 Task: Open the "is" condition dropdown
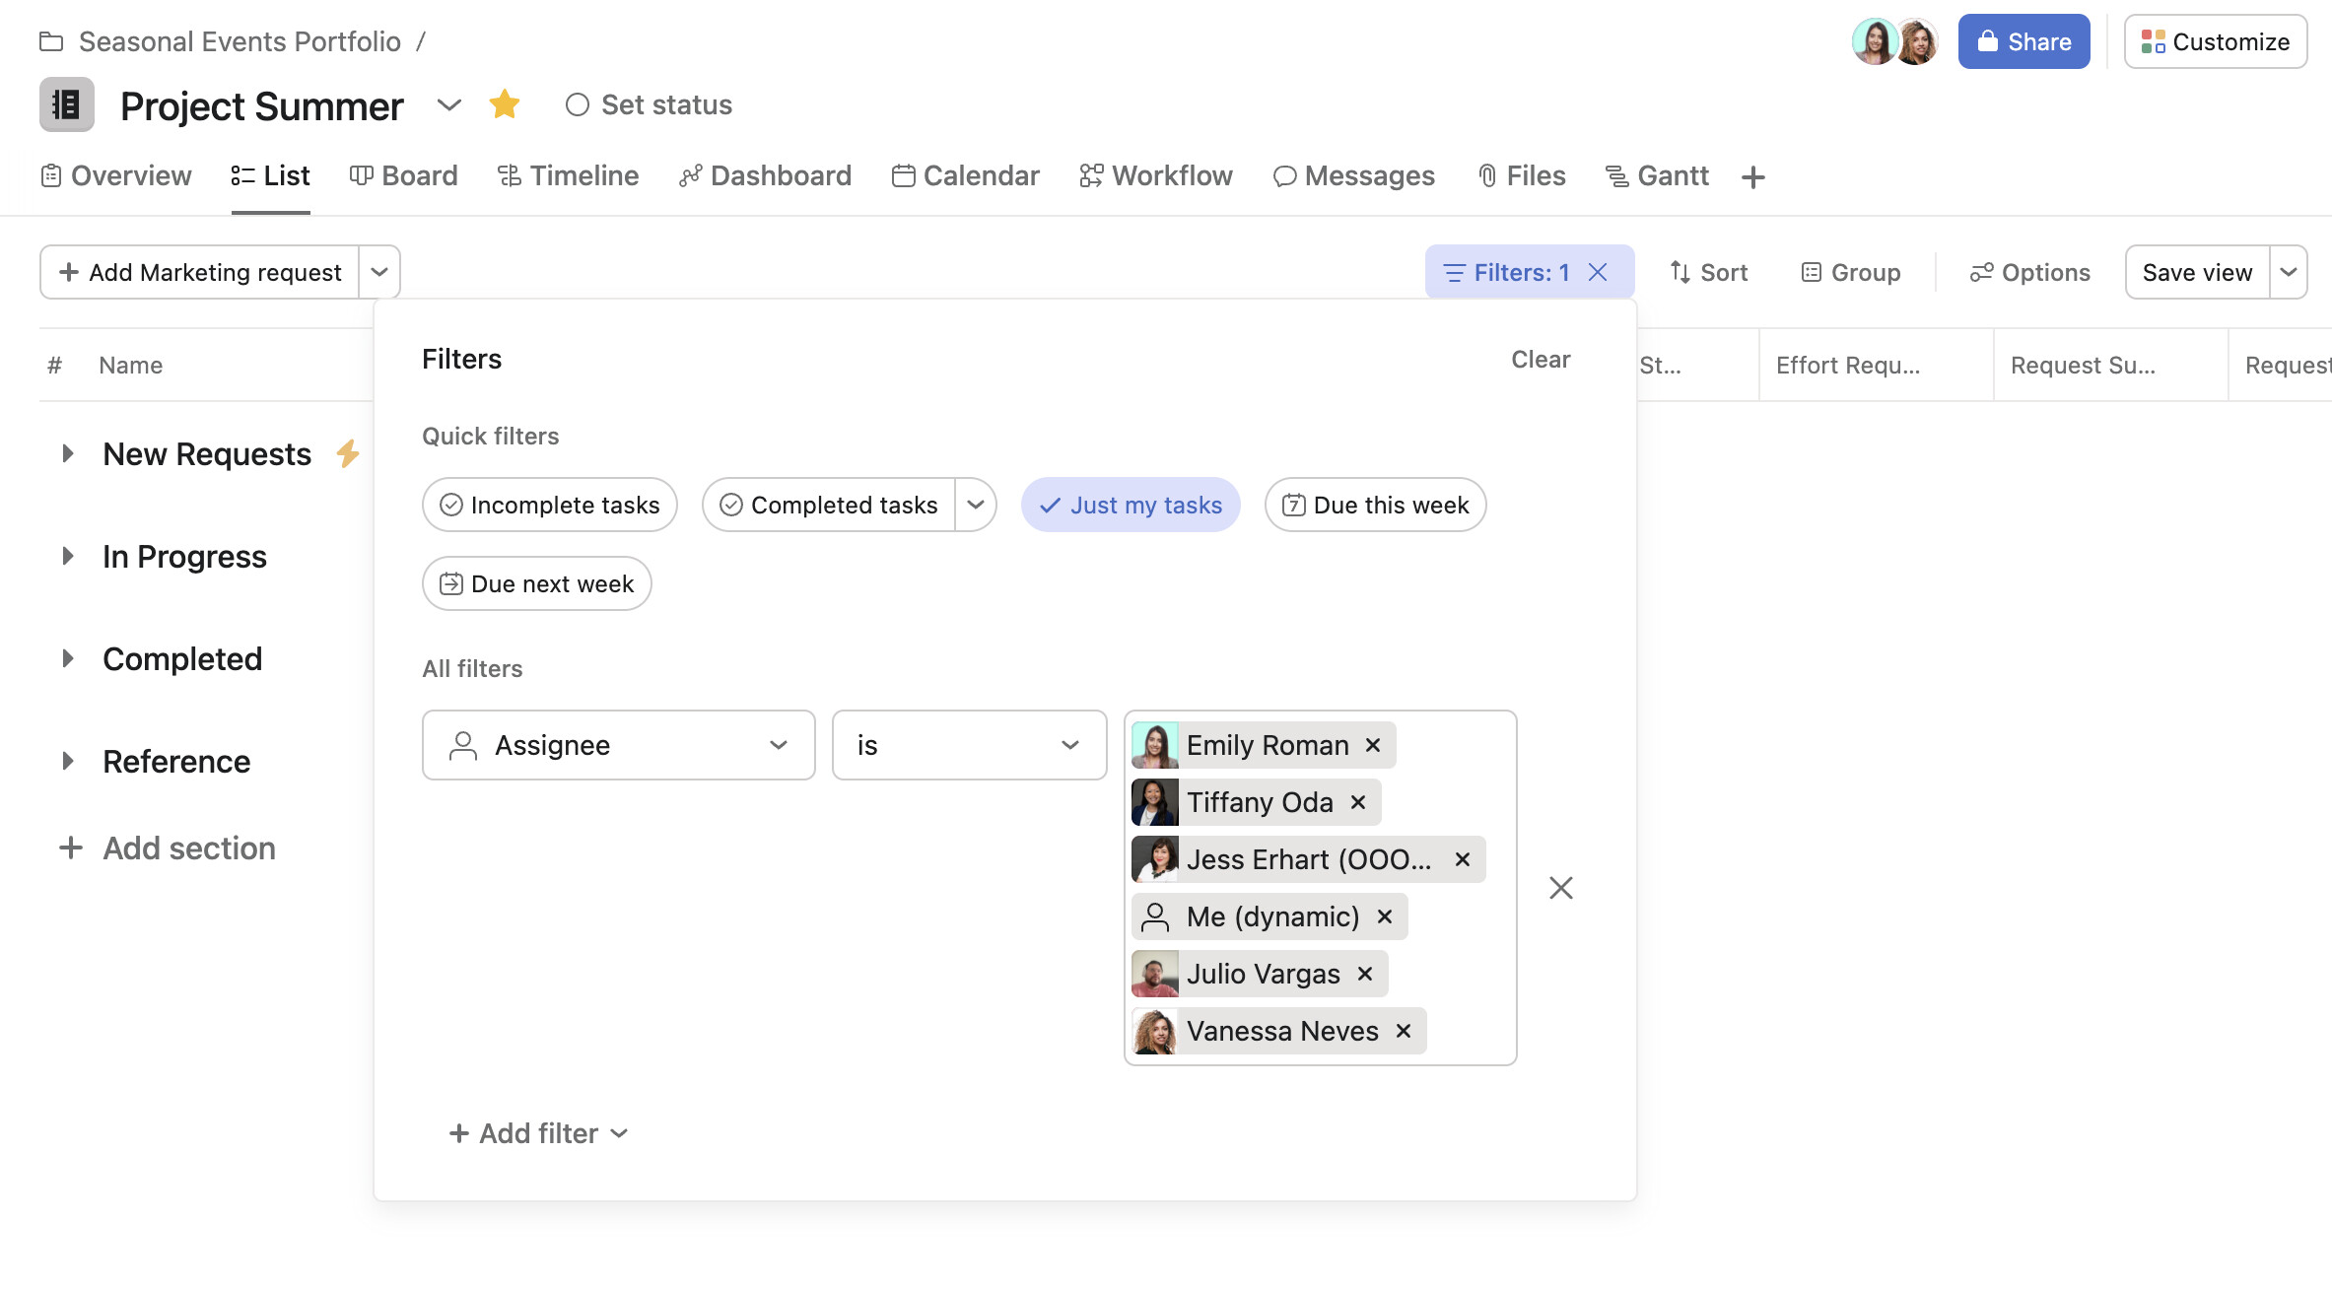969,745
